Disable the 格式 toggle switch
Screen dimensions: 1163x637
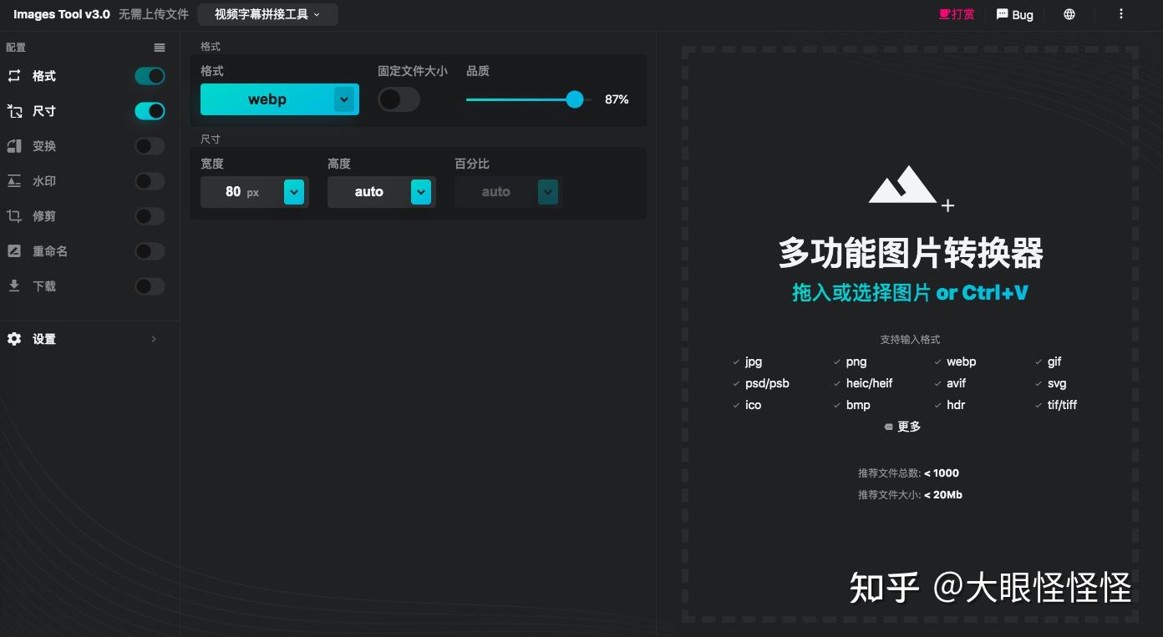[150, 76]
